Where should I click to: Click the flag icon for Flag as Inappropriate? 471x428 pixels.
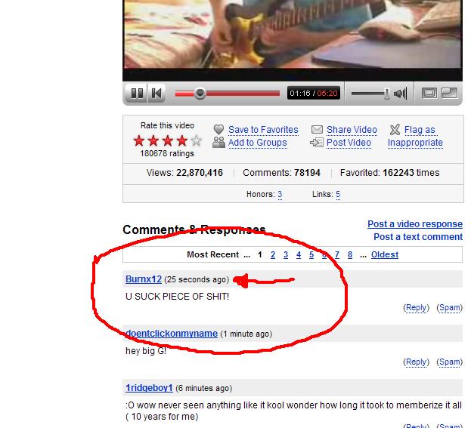coord(395,130)
